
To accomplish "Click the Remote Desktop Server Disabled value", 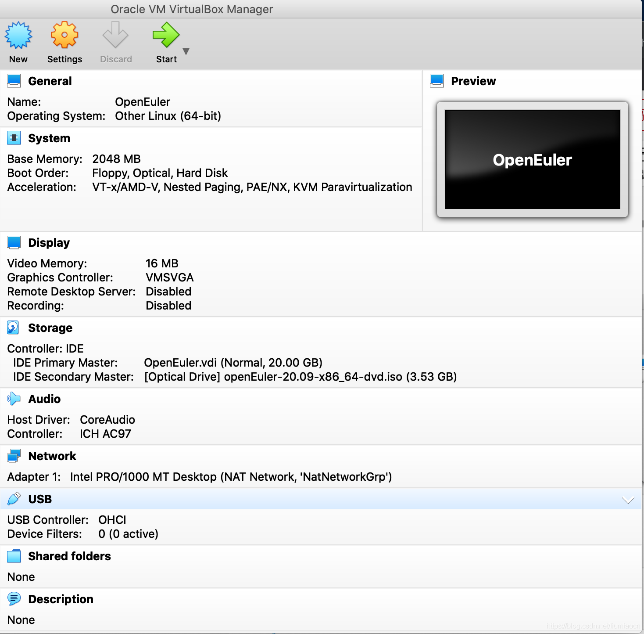I will [x=168, y=292].
